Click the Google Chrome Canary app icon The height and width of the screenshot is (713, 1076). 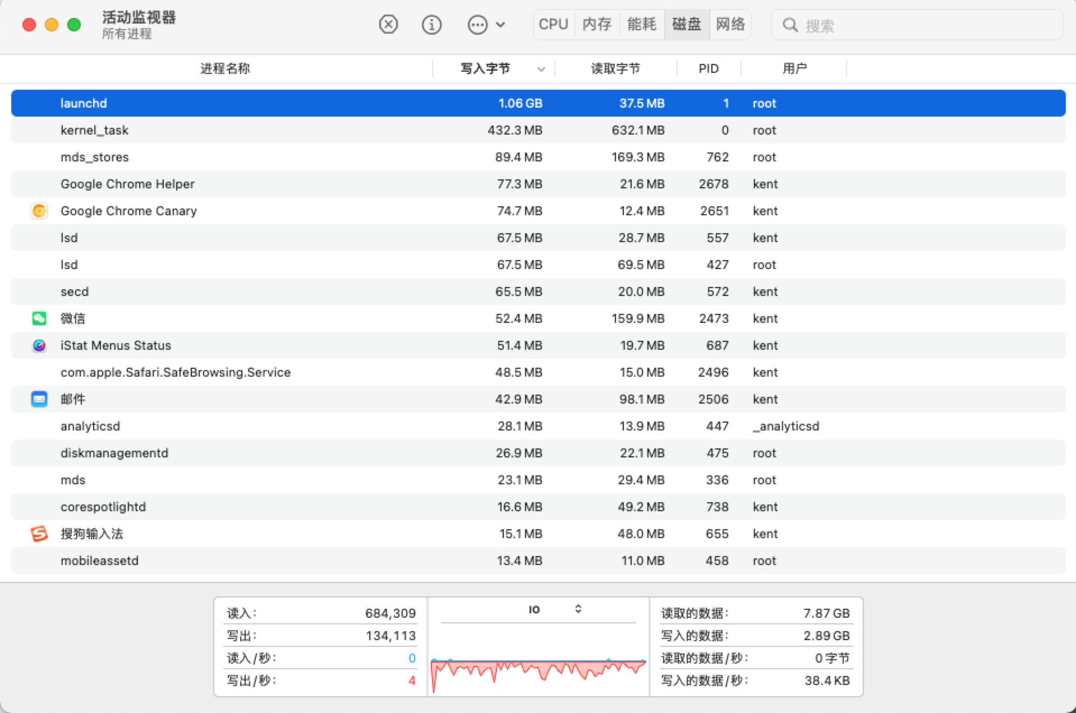pyautogui.click(x=39, y=211)
